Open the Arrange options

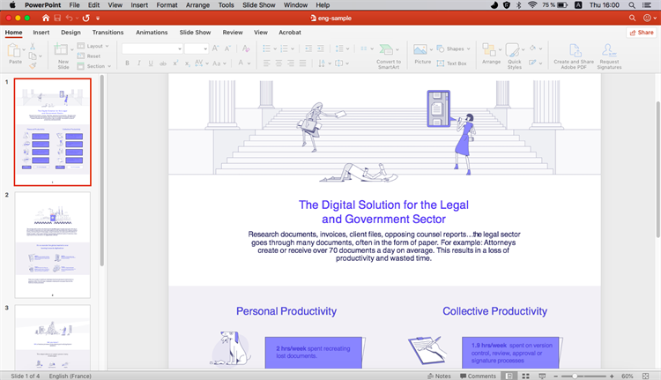coord(492,54)
